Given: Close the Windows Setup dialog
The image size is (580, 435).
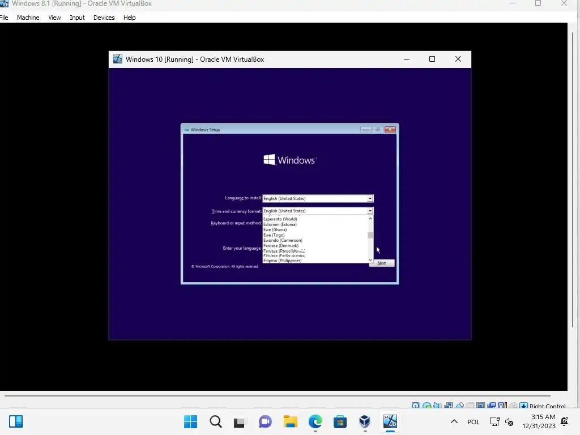Looking at the screenshot, I should [390, 130].
